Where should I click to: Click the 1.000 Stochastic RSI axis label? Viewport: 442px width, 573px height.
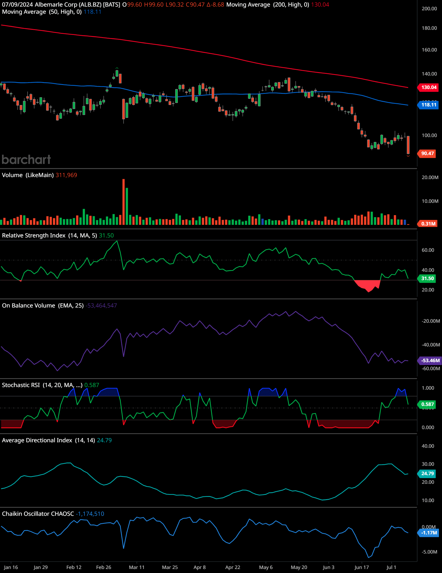428,388
